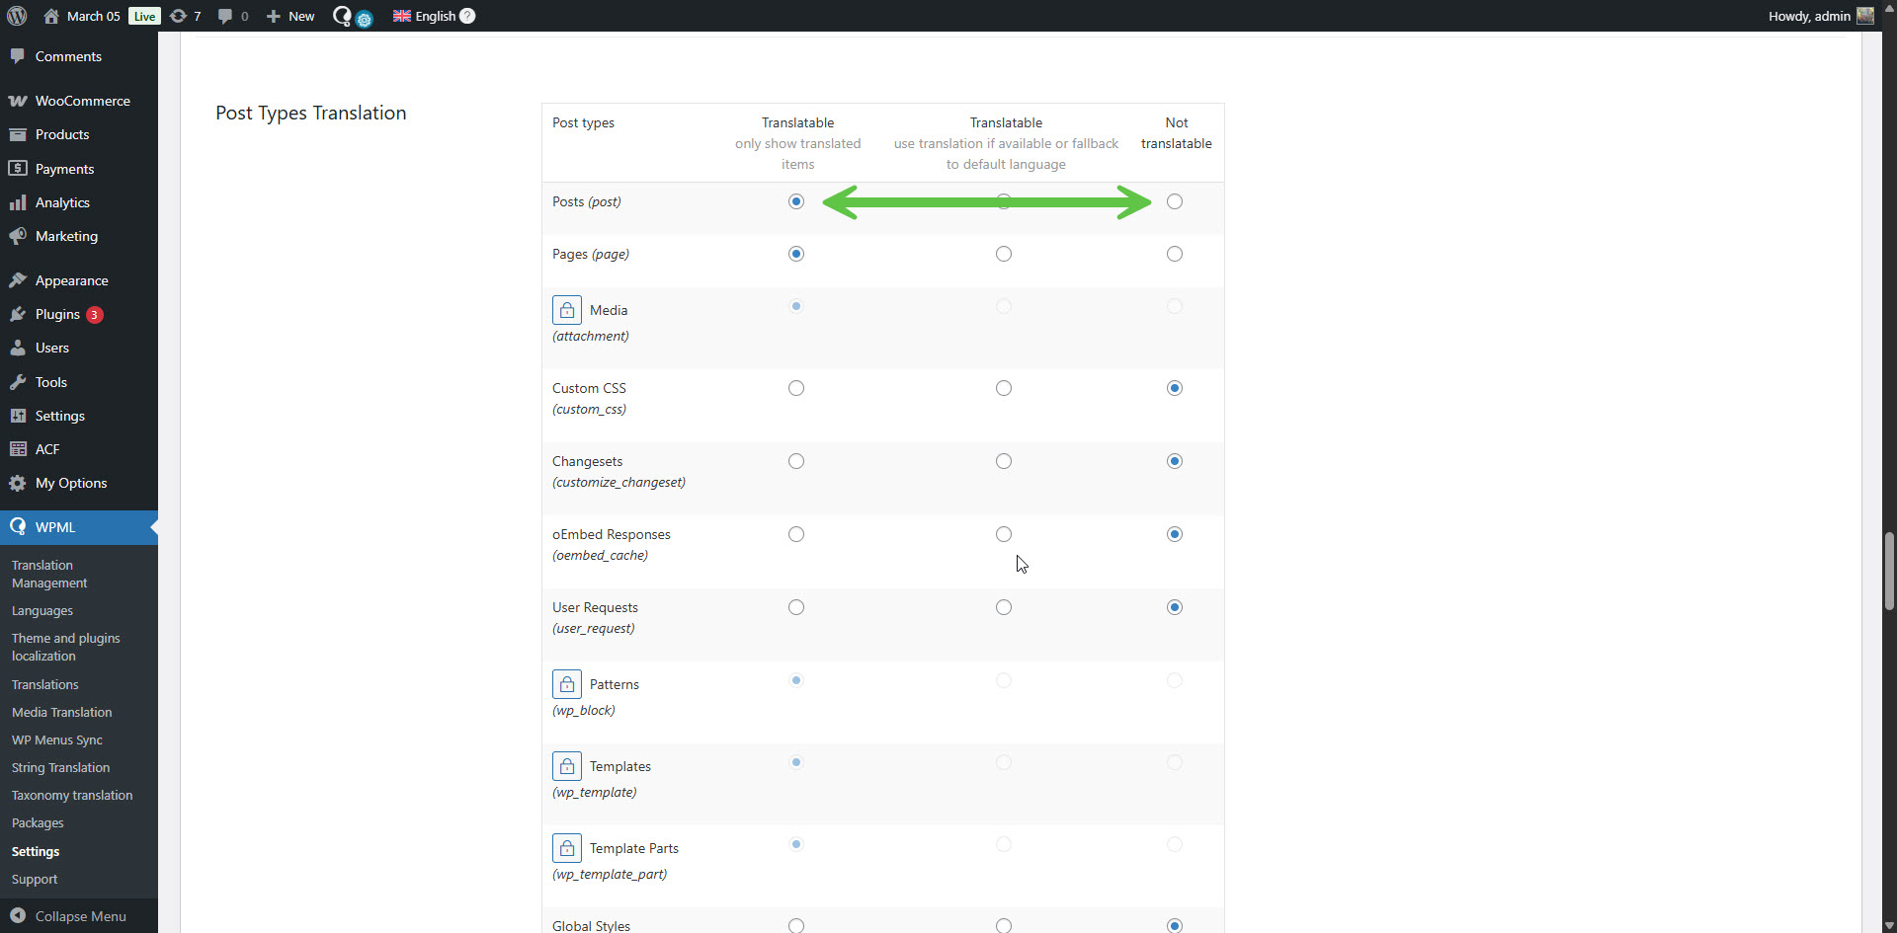Set Posts to Not translatable
The image size is (1897, 933).
pyautogui.click(x=1174, y=201)
